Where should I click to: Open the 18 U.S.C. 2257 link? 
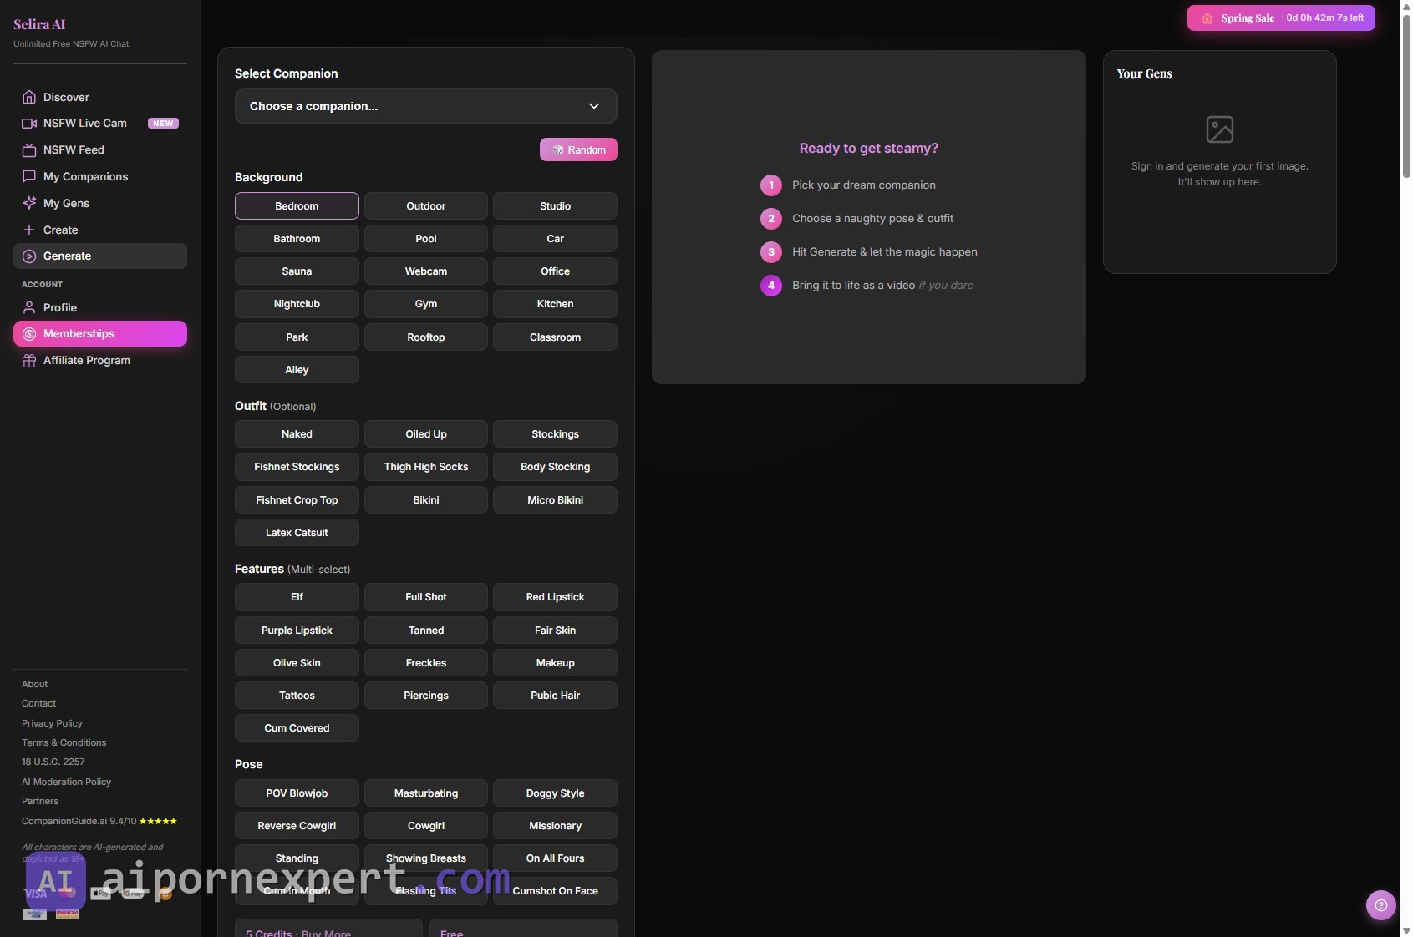click(53, 762)
